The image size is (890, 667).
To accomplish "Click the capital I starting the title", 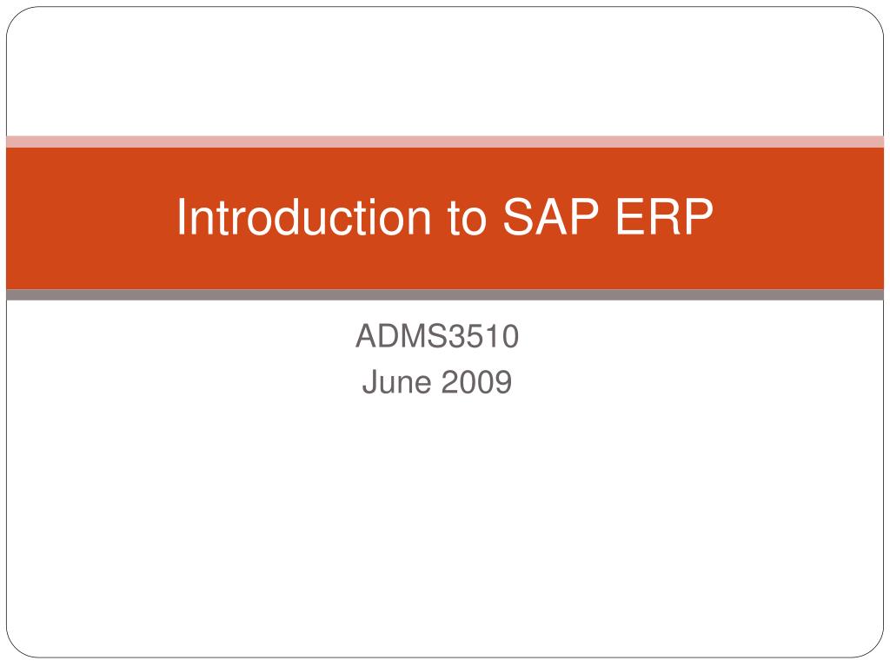I will pos(182,216).
